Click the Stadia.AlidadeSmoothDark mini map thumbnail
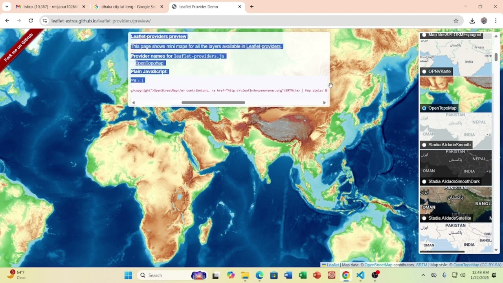The width and height of the screenshot is (503, 283). click(456, 168)
